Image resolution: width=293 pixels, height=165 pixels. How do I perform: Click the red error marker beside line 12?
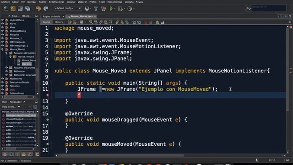tap(48, 95)
